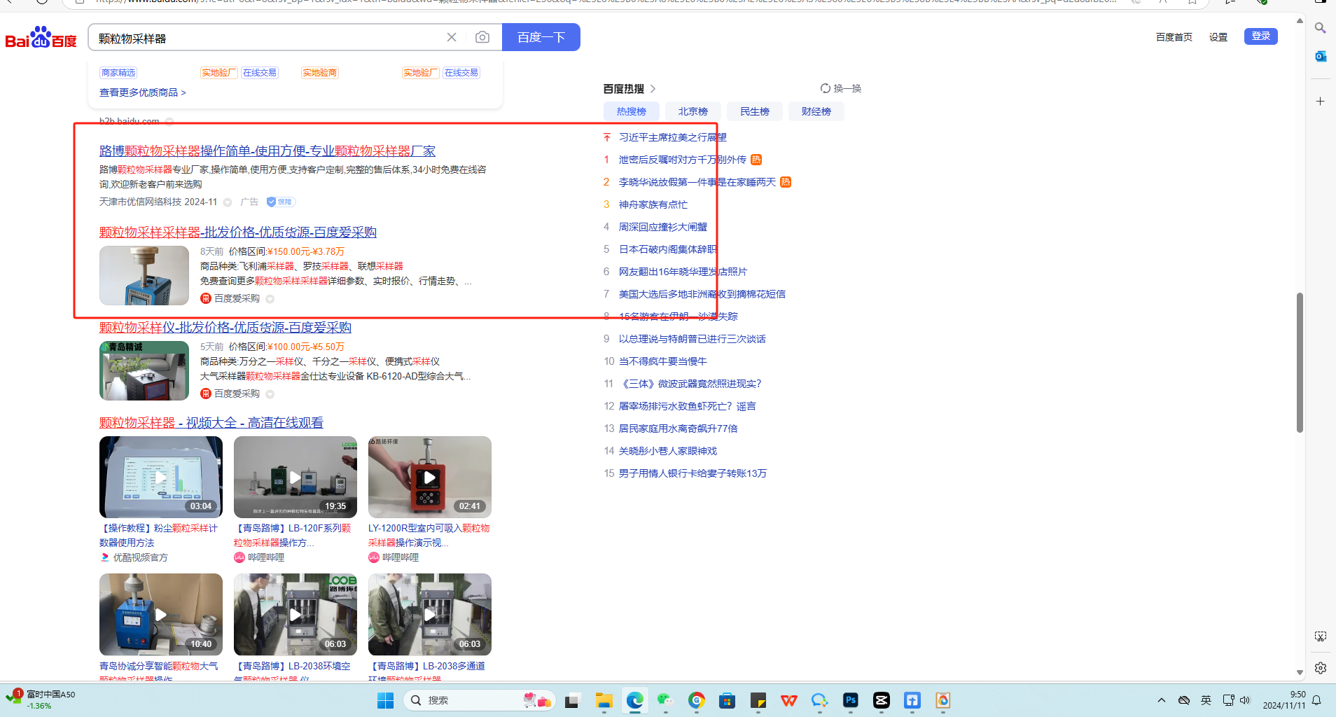Open WeChat from the taskbar
1336x717 pixels.
tap(665, 700)
